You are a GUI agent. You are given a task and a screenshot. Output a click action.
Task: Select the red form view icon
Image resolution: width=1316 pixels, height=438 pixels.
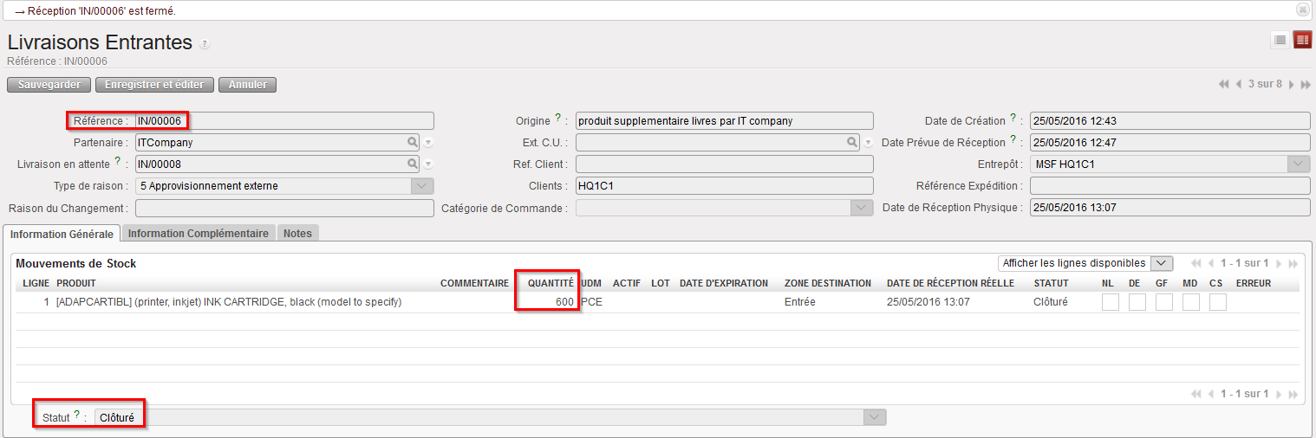1302,40
